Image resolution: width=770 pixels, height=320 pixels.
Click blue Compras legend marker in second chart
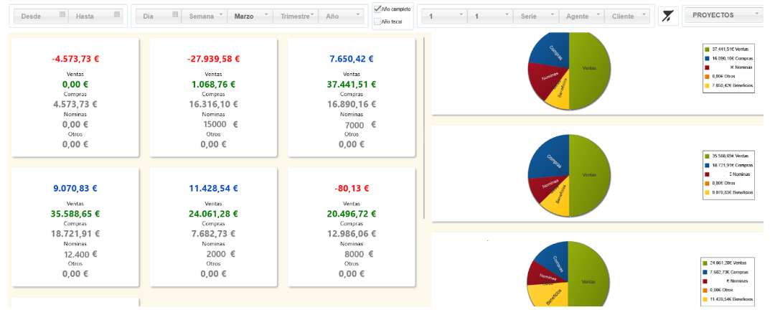tap(707, 164)
